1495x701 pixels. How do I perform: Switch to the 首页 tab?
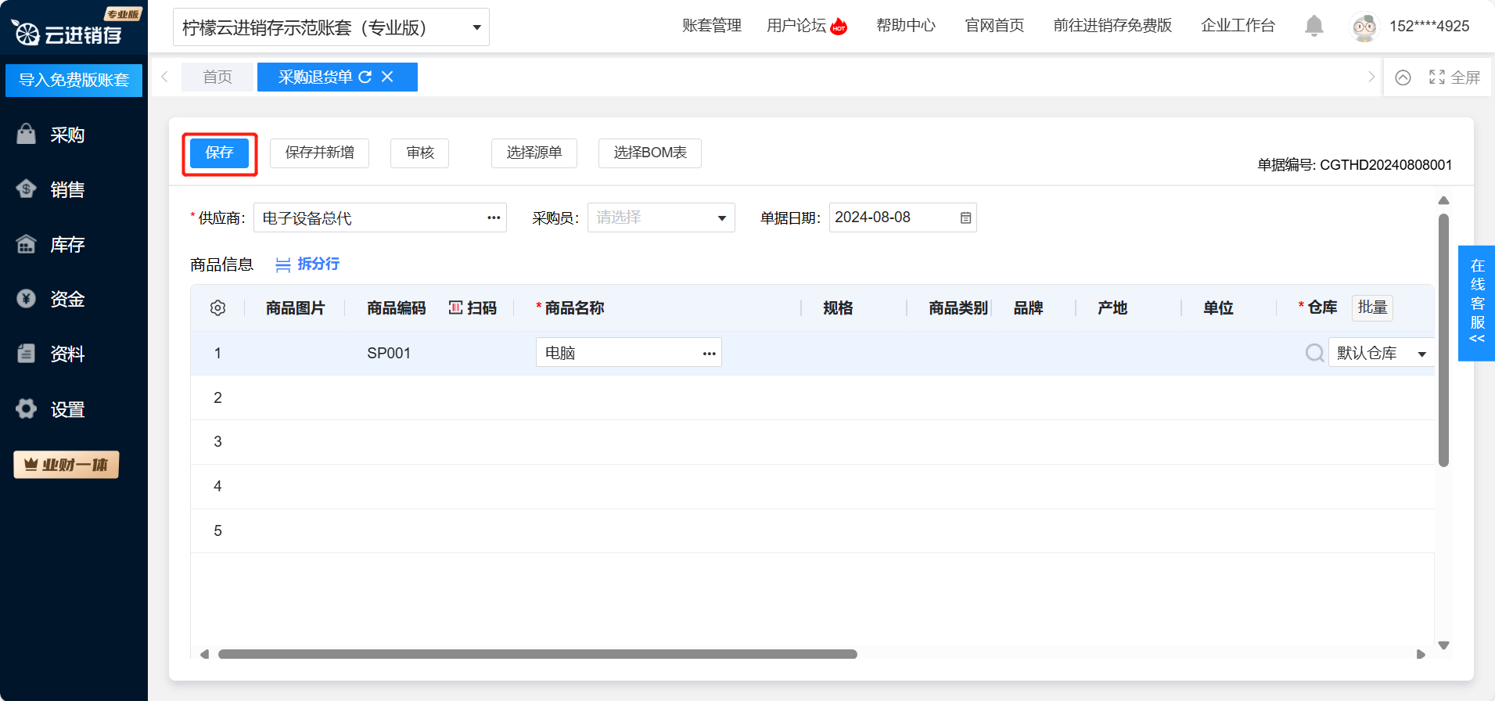click(x=217, y=77)
